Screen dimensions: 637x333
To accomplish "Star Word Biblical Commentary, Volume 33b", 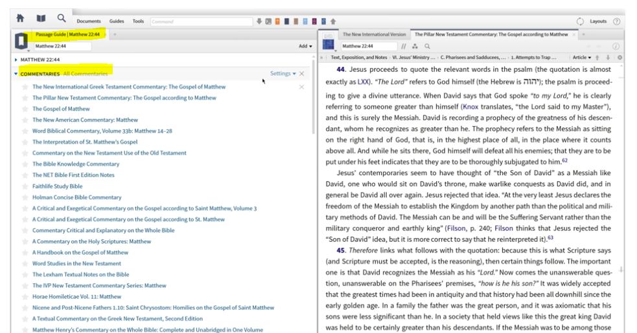I will [25, 131].
